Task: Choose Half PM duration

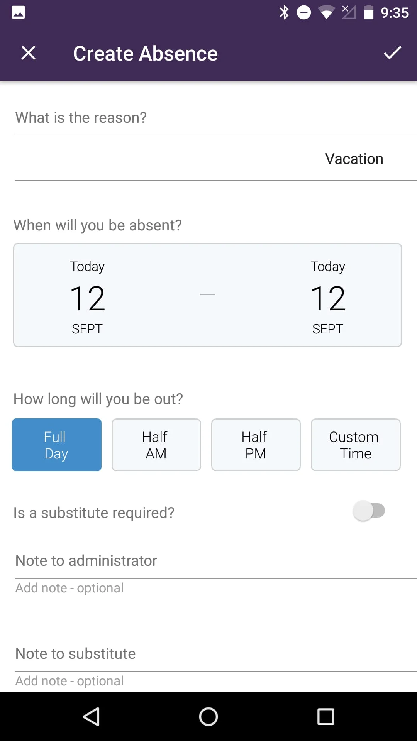Action: (x=256, y=445)
